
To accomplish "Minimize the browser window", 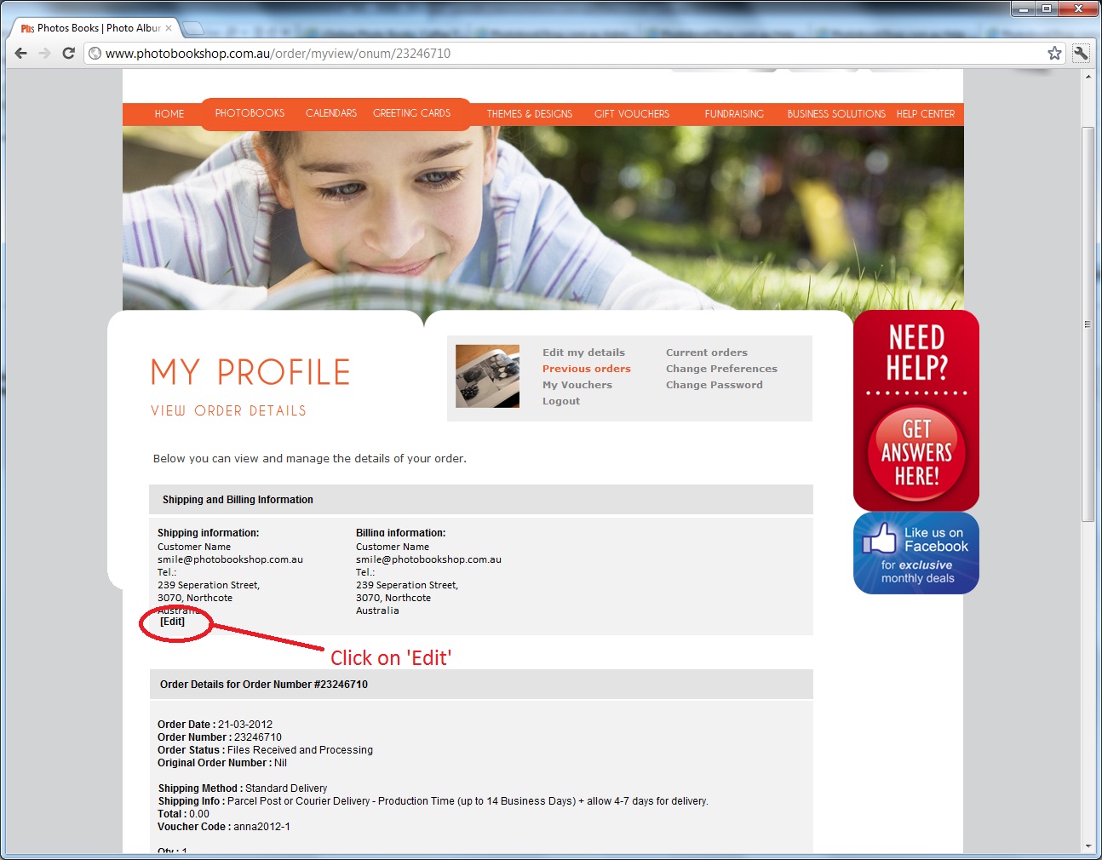I will tap(1024, 9).
